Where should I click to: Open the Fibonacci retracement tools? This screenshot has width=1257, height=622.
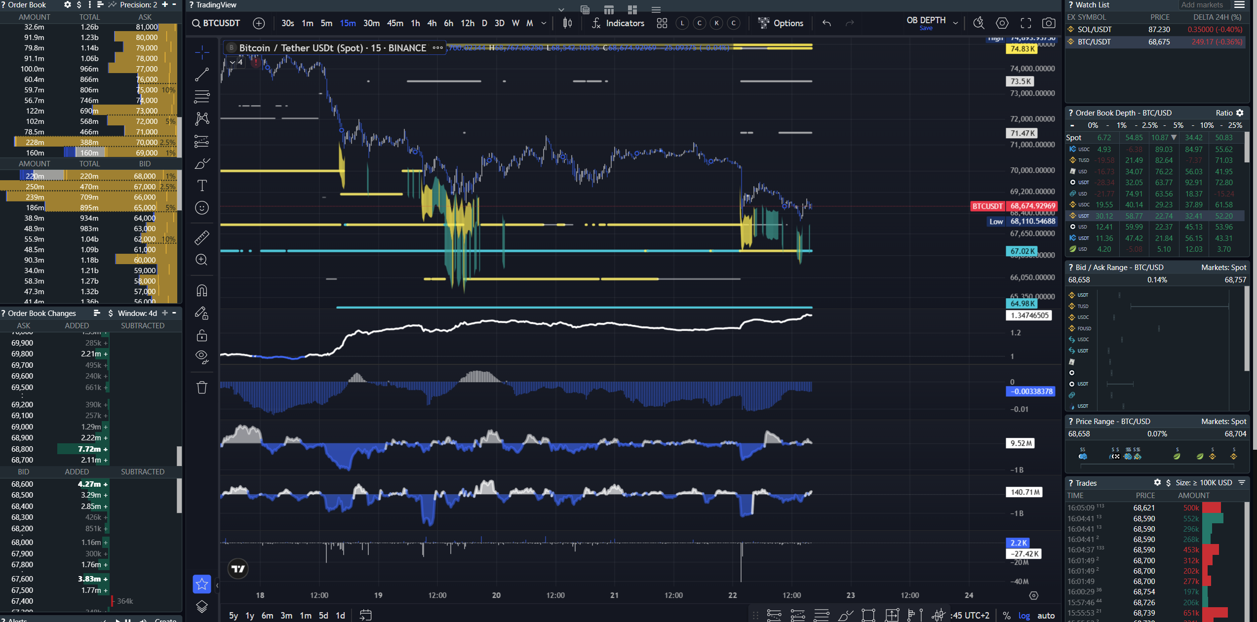point(202,96)
